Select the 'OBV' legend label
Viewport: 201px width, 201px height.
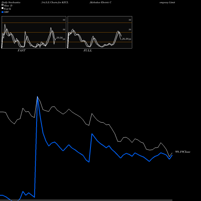click(6, 12)
